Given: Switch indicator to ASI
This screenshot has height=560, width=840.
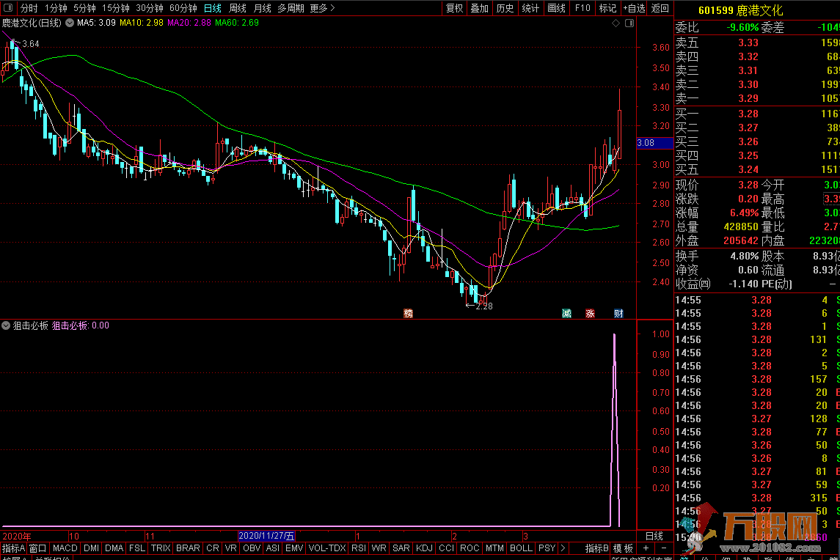Looking at the screenshot, I should 273,548.
